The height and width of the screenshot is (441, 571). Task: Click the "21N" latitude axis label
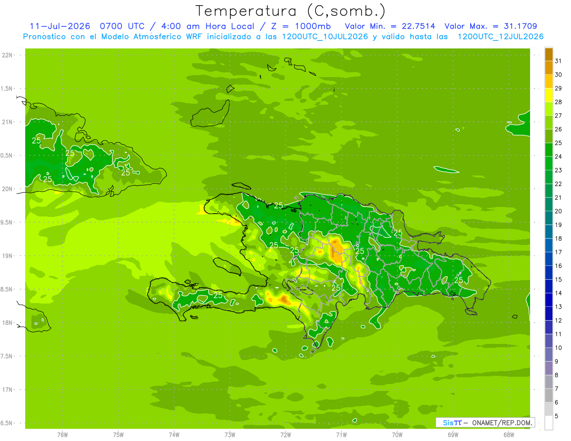[x=7, y=122]
